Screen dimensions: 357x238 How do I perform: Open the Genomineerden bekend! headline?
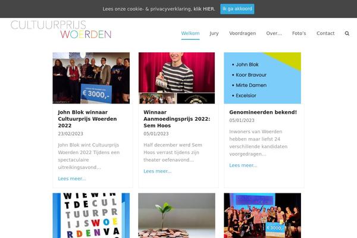pos(263,112)
